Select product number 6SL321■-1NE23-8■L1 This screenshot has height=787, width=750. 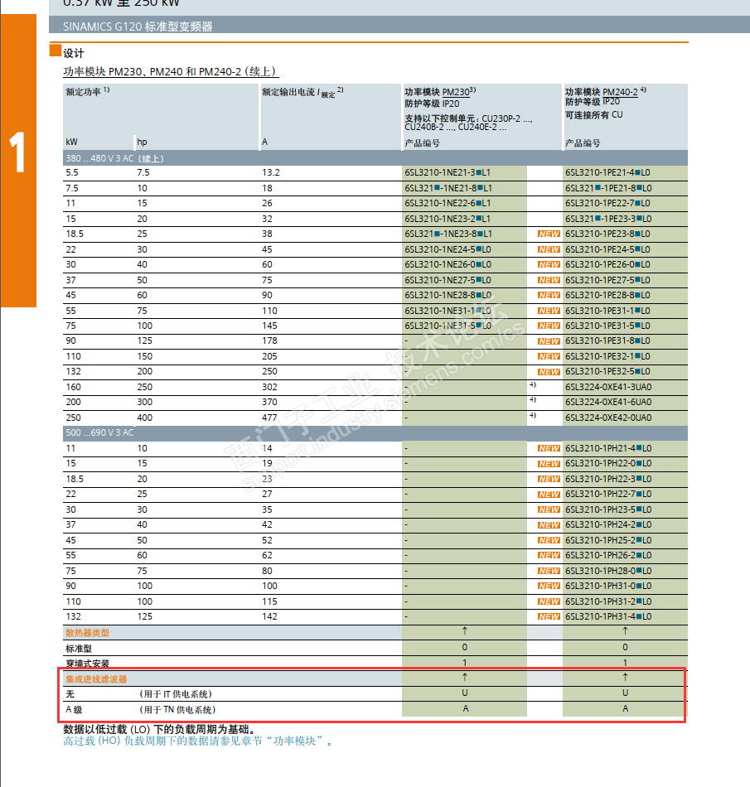(448, 234)
